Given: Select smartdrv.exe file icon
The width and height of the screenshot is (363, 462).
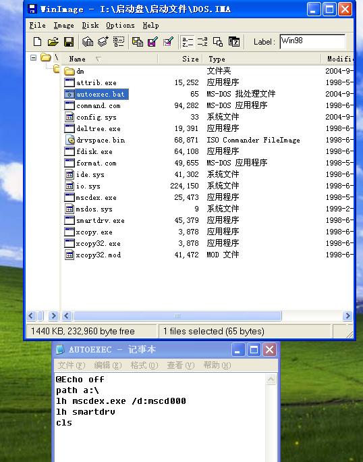Looking at the screenshot, I should click(x=69, y=220).
